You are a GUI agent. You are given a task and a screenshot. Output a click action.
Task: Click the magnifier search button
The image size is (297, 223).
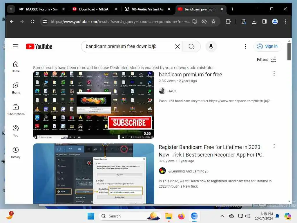(191, 46)
